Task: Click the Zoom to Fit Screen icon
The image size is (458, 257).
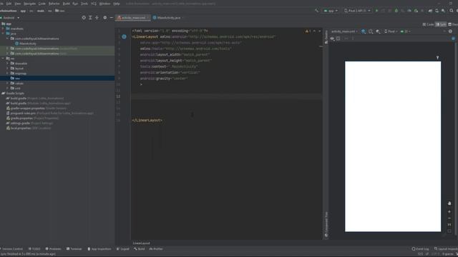Action: click(449, 231)
